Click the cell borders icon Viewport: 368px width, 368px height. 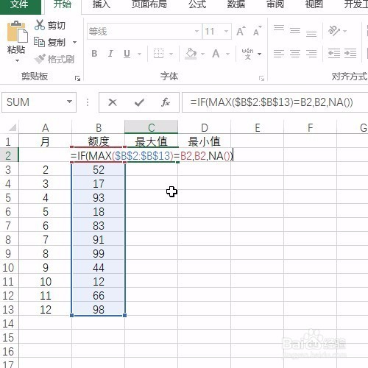[158, 54]
